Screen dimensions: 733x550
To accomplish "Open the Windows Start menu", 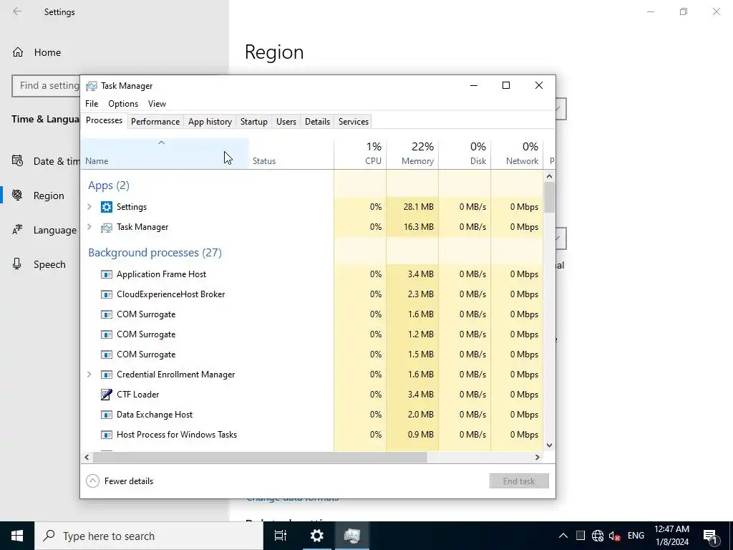I will 17,536.
